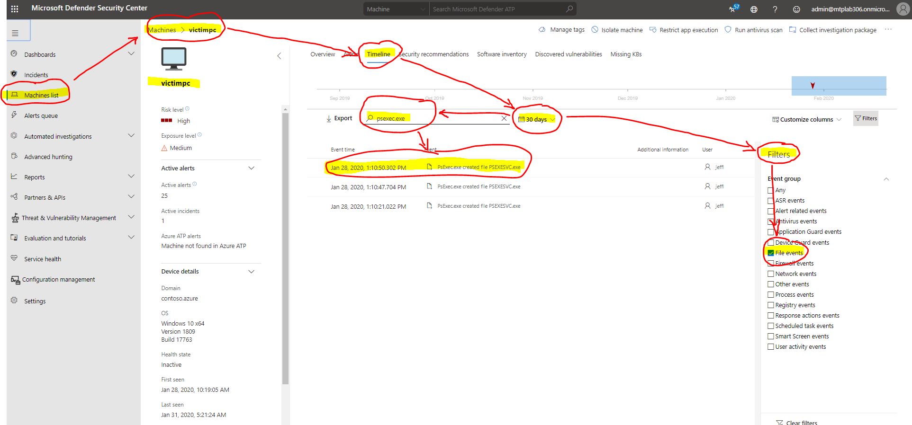912x425 pixels.
Task: Click Collect investigation package in the toolbar
Action: pos(832,30)
